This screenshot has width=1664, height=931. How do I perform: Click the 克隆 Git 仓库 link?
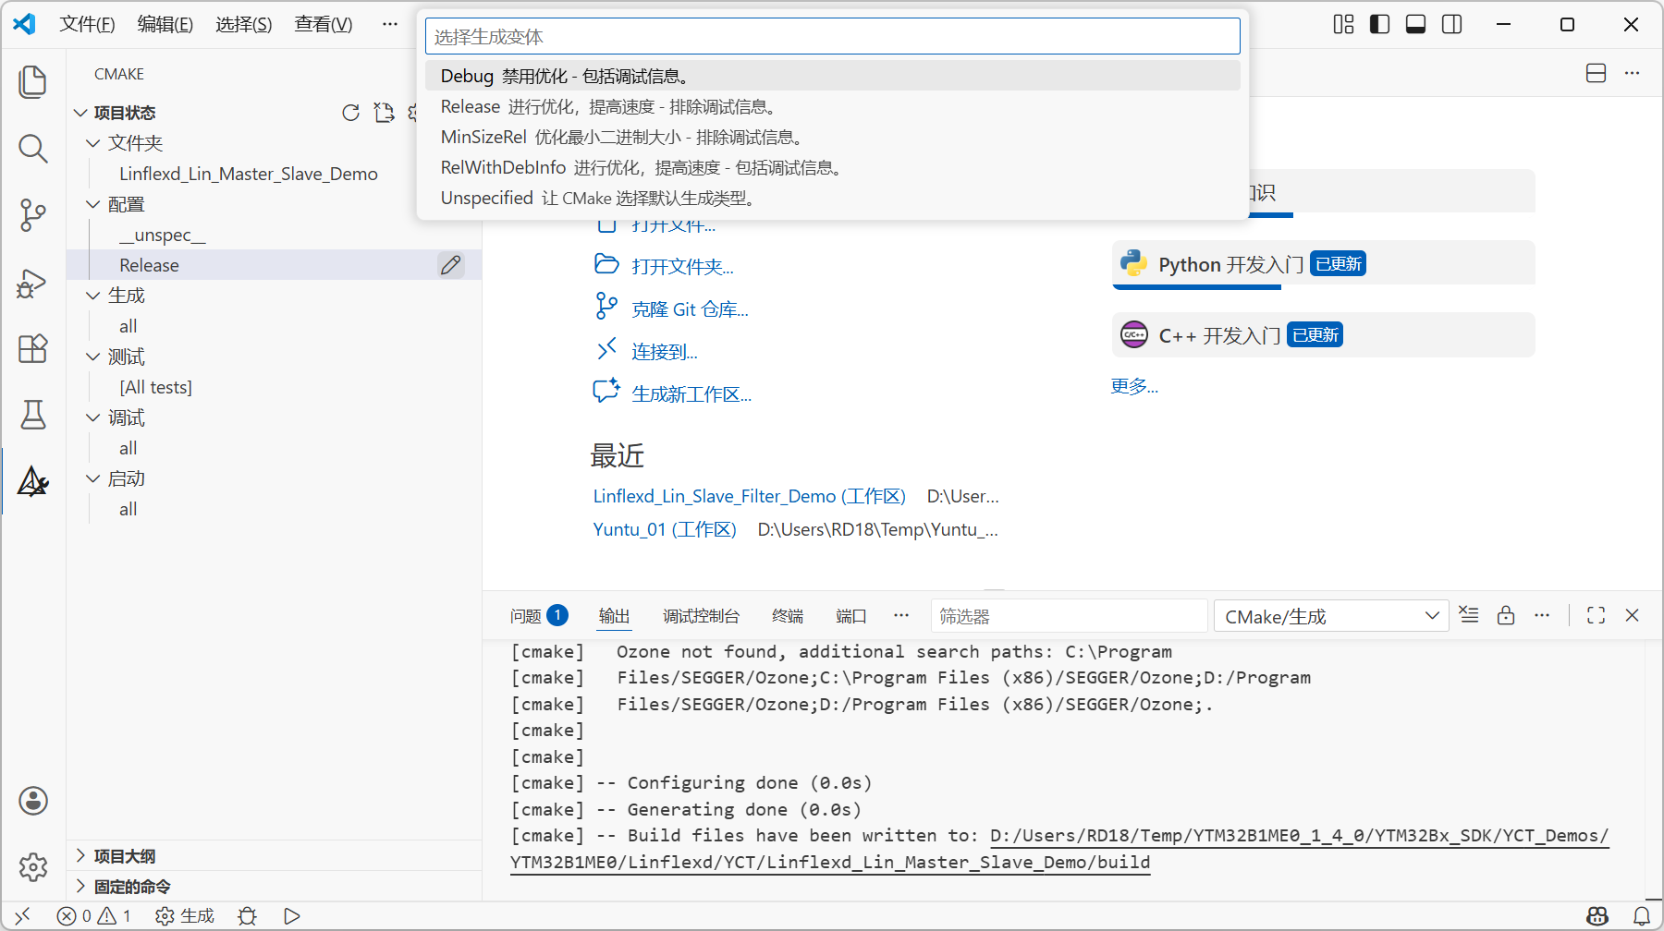[690, 309]
